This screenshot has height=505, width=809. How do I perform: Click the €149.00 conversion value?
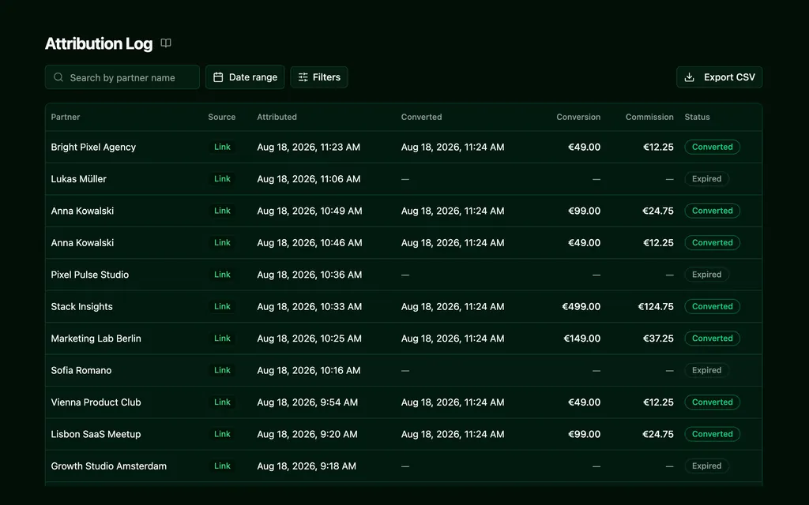(582, 339)
